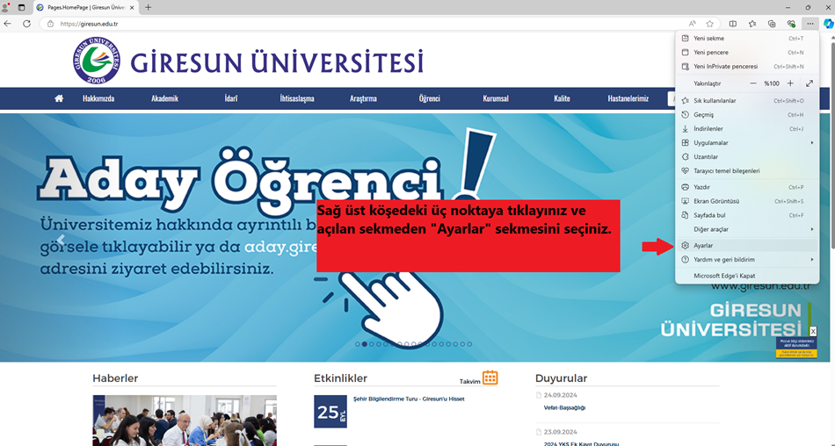The width and height of the screenshot is (835, 446).
Task: Click the browser back arrow
Action: click(8, 24)
